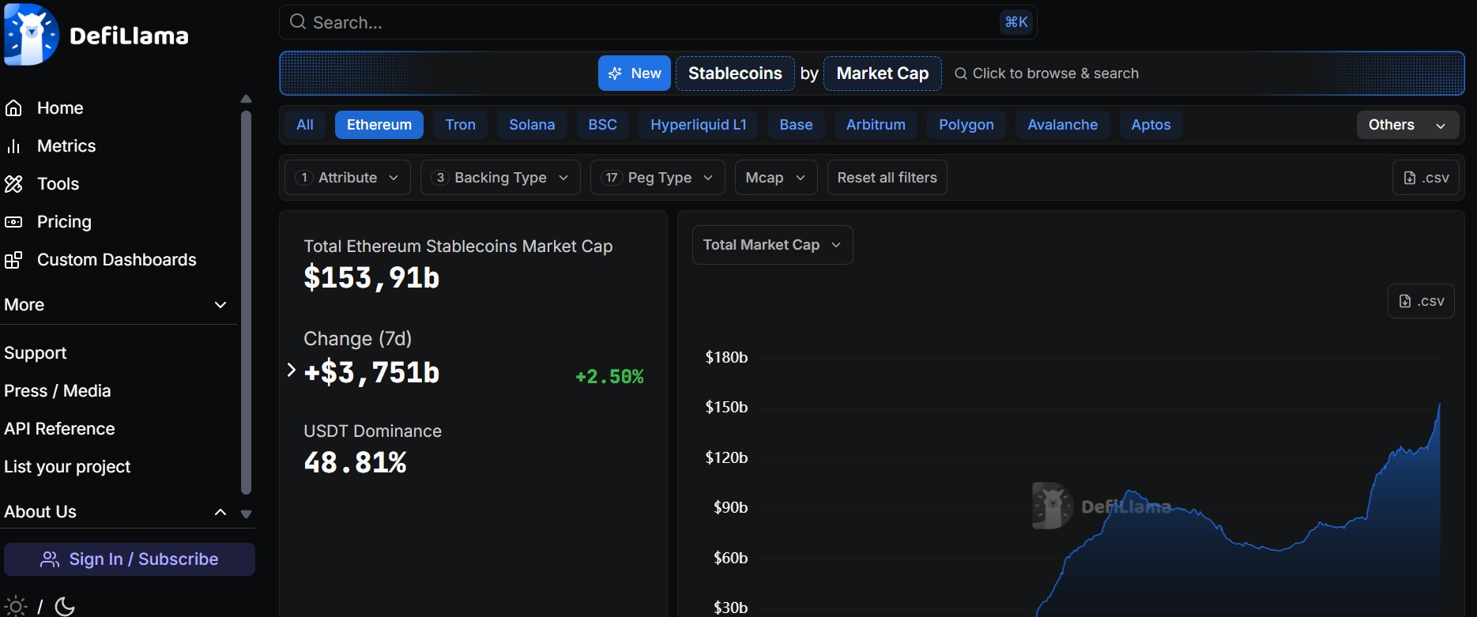Image resolution: width=1477 pixels, height=617 pixels.
Task: Select the All chains tab
Action: click(x=305, y=125)
